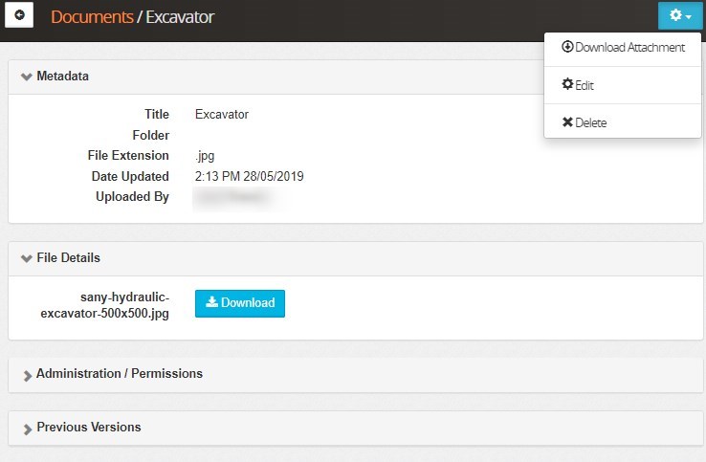Screen dimensions: 706x462
Task: Open the Documents breadcrumb link
Action: 91,17
